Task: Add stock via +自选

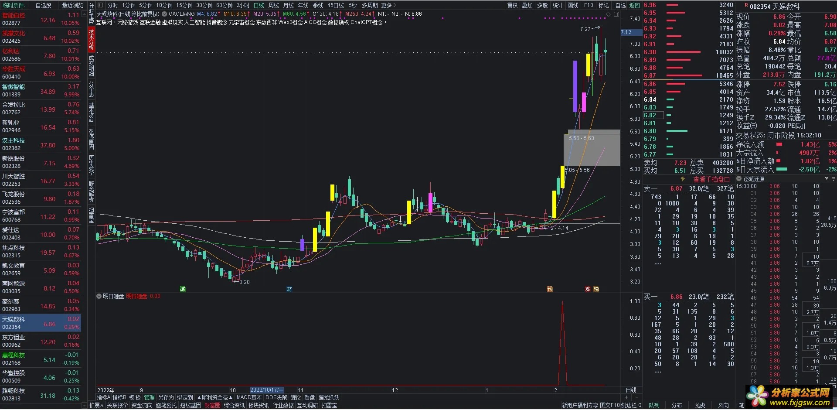Action: point(619,5)
